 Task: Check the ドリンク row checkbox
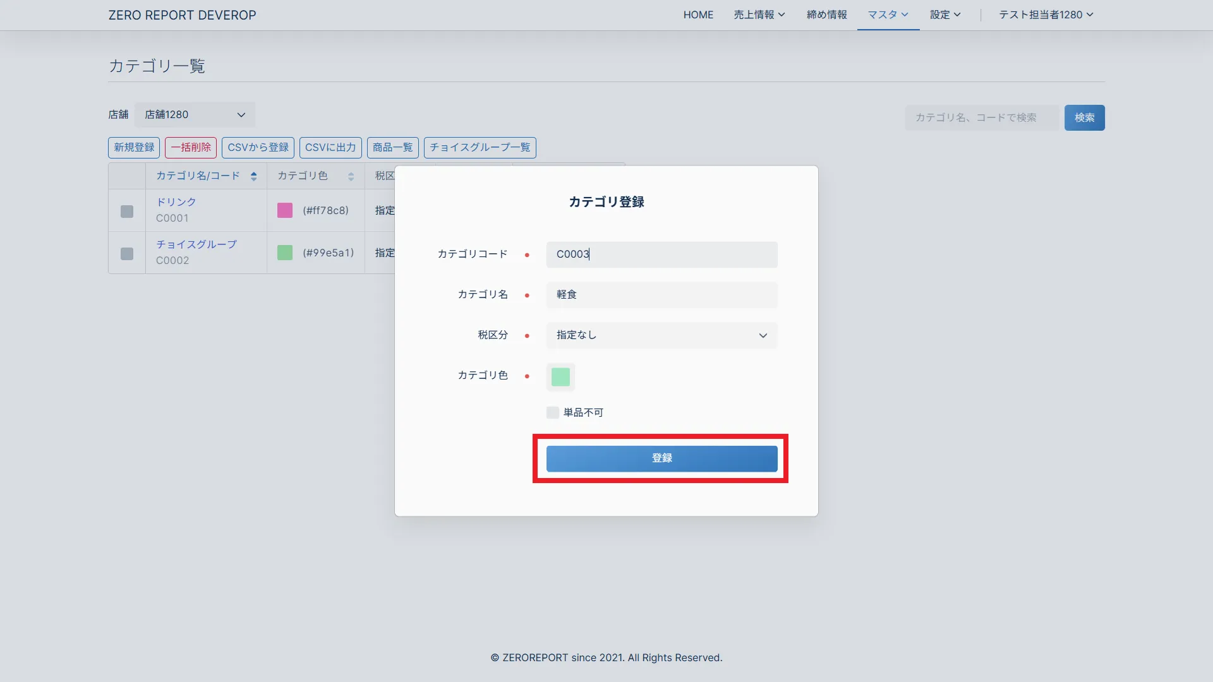pos(127,212)
